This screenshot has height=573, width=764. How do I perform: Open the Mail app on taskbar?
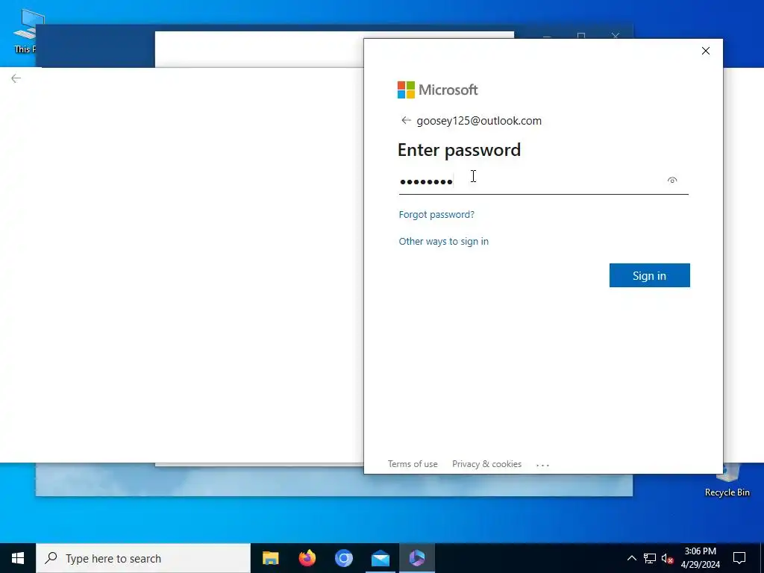(380, 558)
